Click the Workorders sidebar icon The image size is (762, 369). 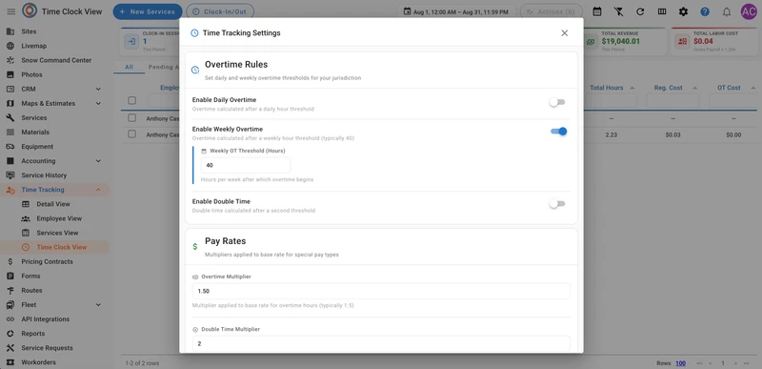10,362
